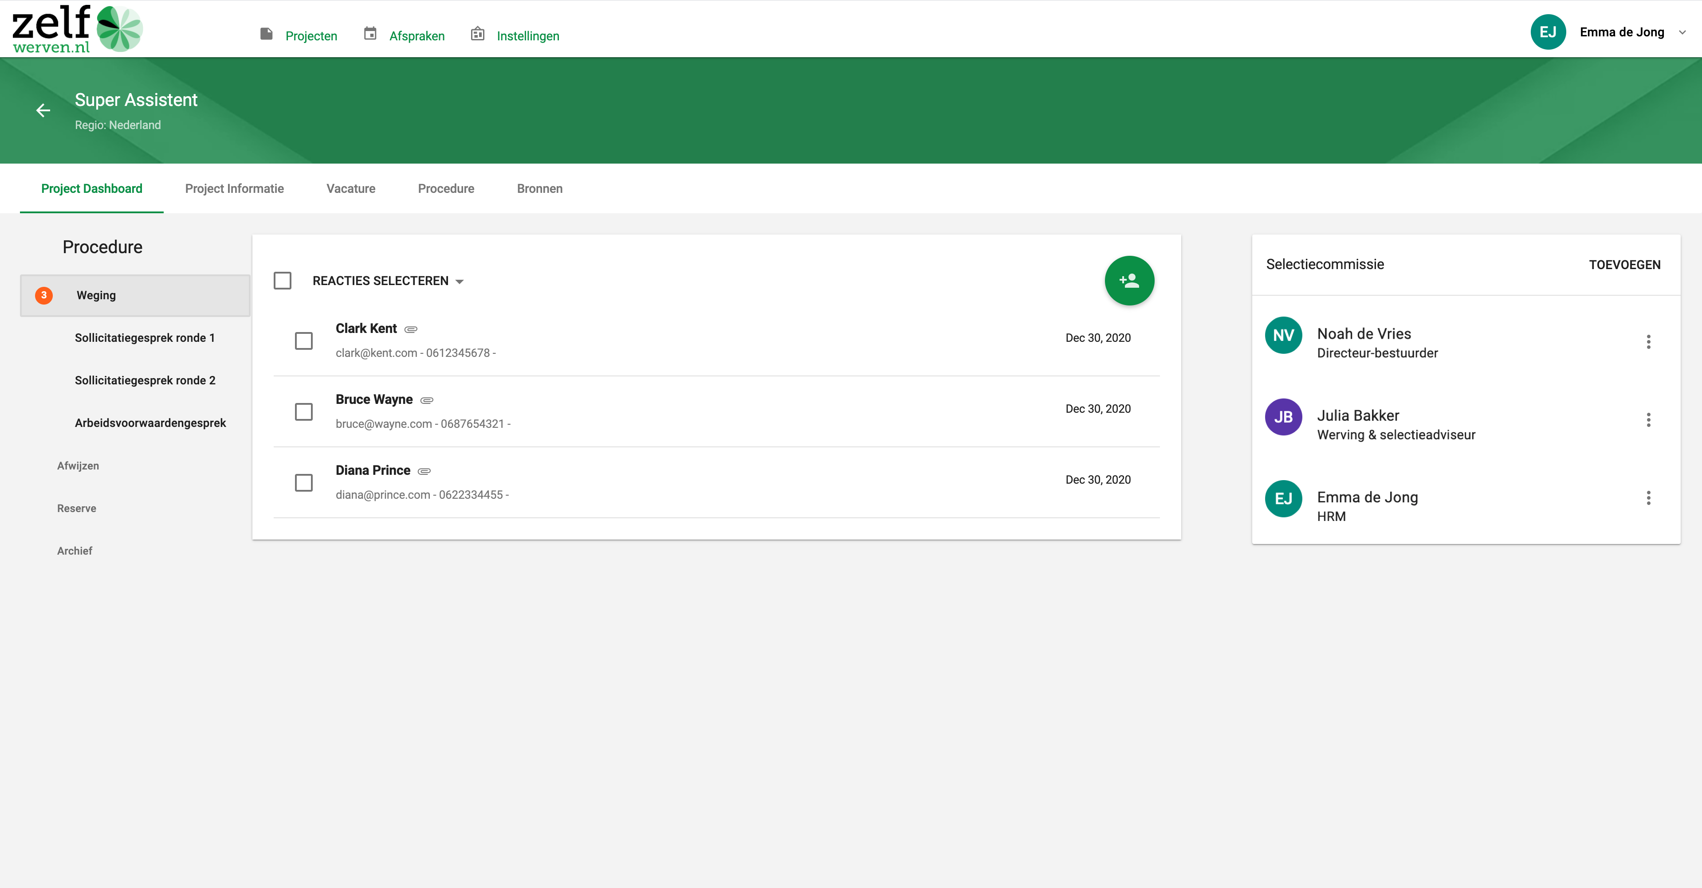Check the box for Clark Kent
Viewport: 1702px width, 888px height.
click(x=303, y=340)
